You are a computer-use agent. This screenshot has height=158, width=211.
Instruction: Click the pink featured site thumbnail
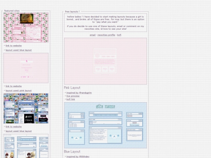(x=26, y=68)
